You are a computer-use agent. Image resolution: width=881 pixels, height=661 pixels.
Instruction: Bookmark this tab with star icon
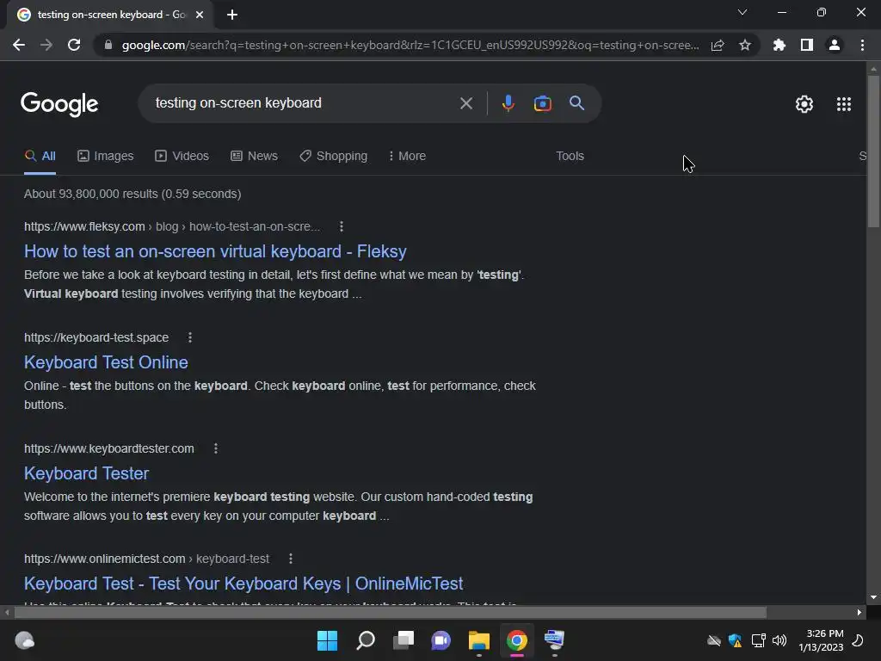tap(745, 45)
